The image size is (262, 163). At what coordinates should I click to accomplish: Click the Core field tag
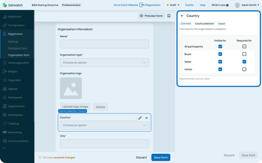point(186,24)
